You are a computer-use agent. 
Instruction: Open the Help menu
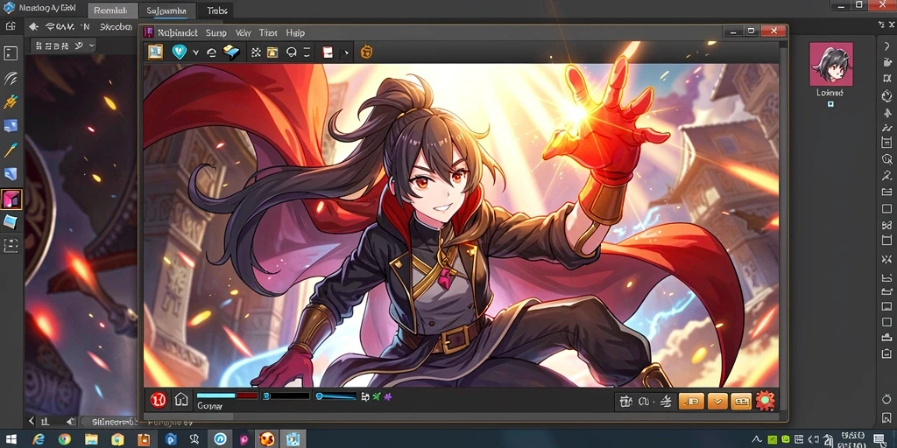pos(295,33)
